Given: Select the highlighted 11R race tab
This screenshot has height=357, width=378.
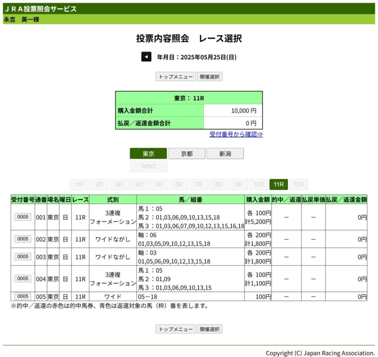Looking at the screenshot, I should 279,185.
